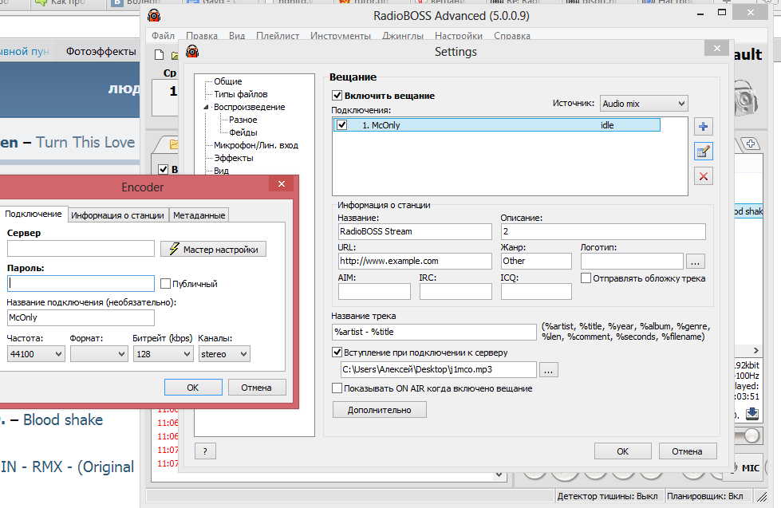Click the URL field http://www.example.com
Screen dimensions: 781x508
coord(415,261)
